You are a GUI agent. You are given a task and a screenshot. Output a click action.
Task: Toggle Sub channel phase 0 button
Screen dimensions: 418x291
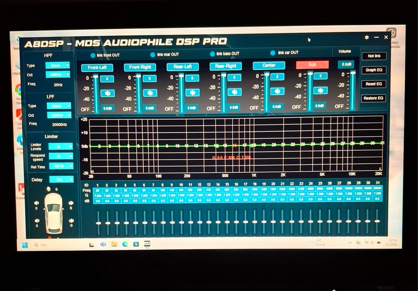(320, 76)
